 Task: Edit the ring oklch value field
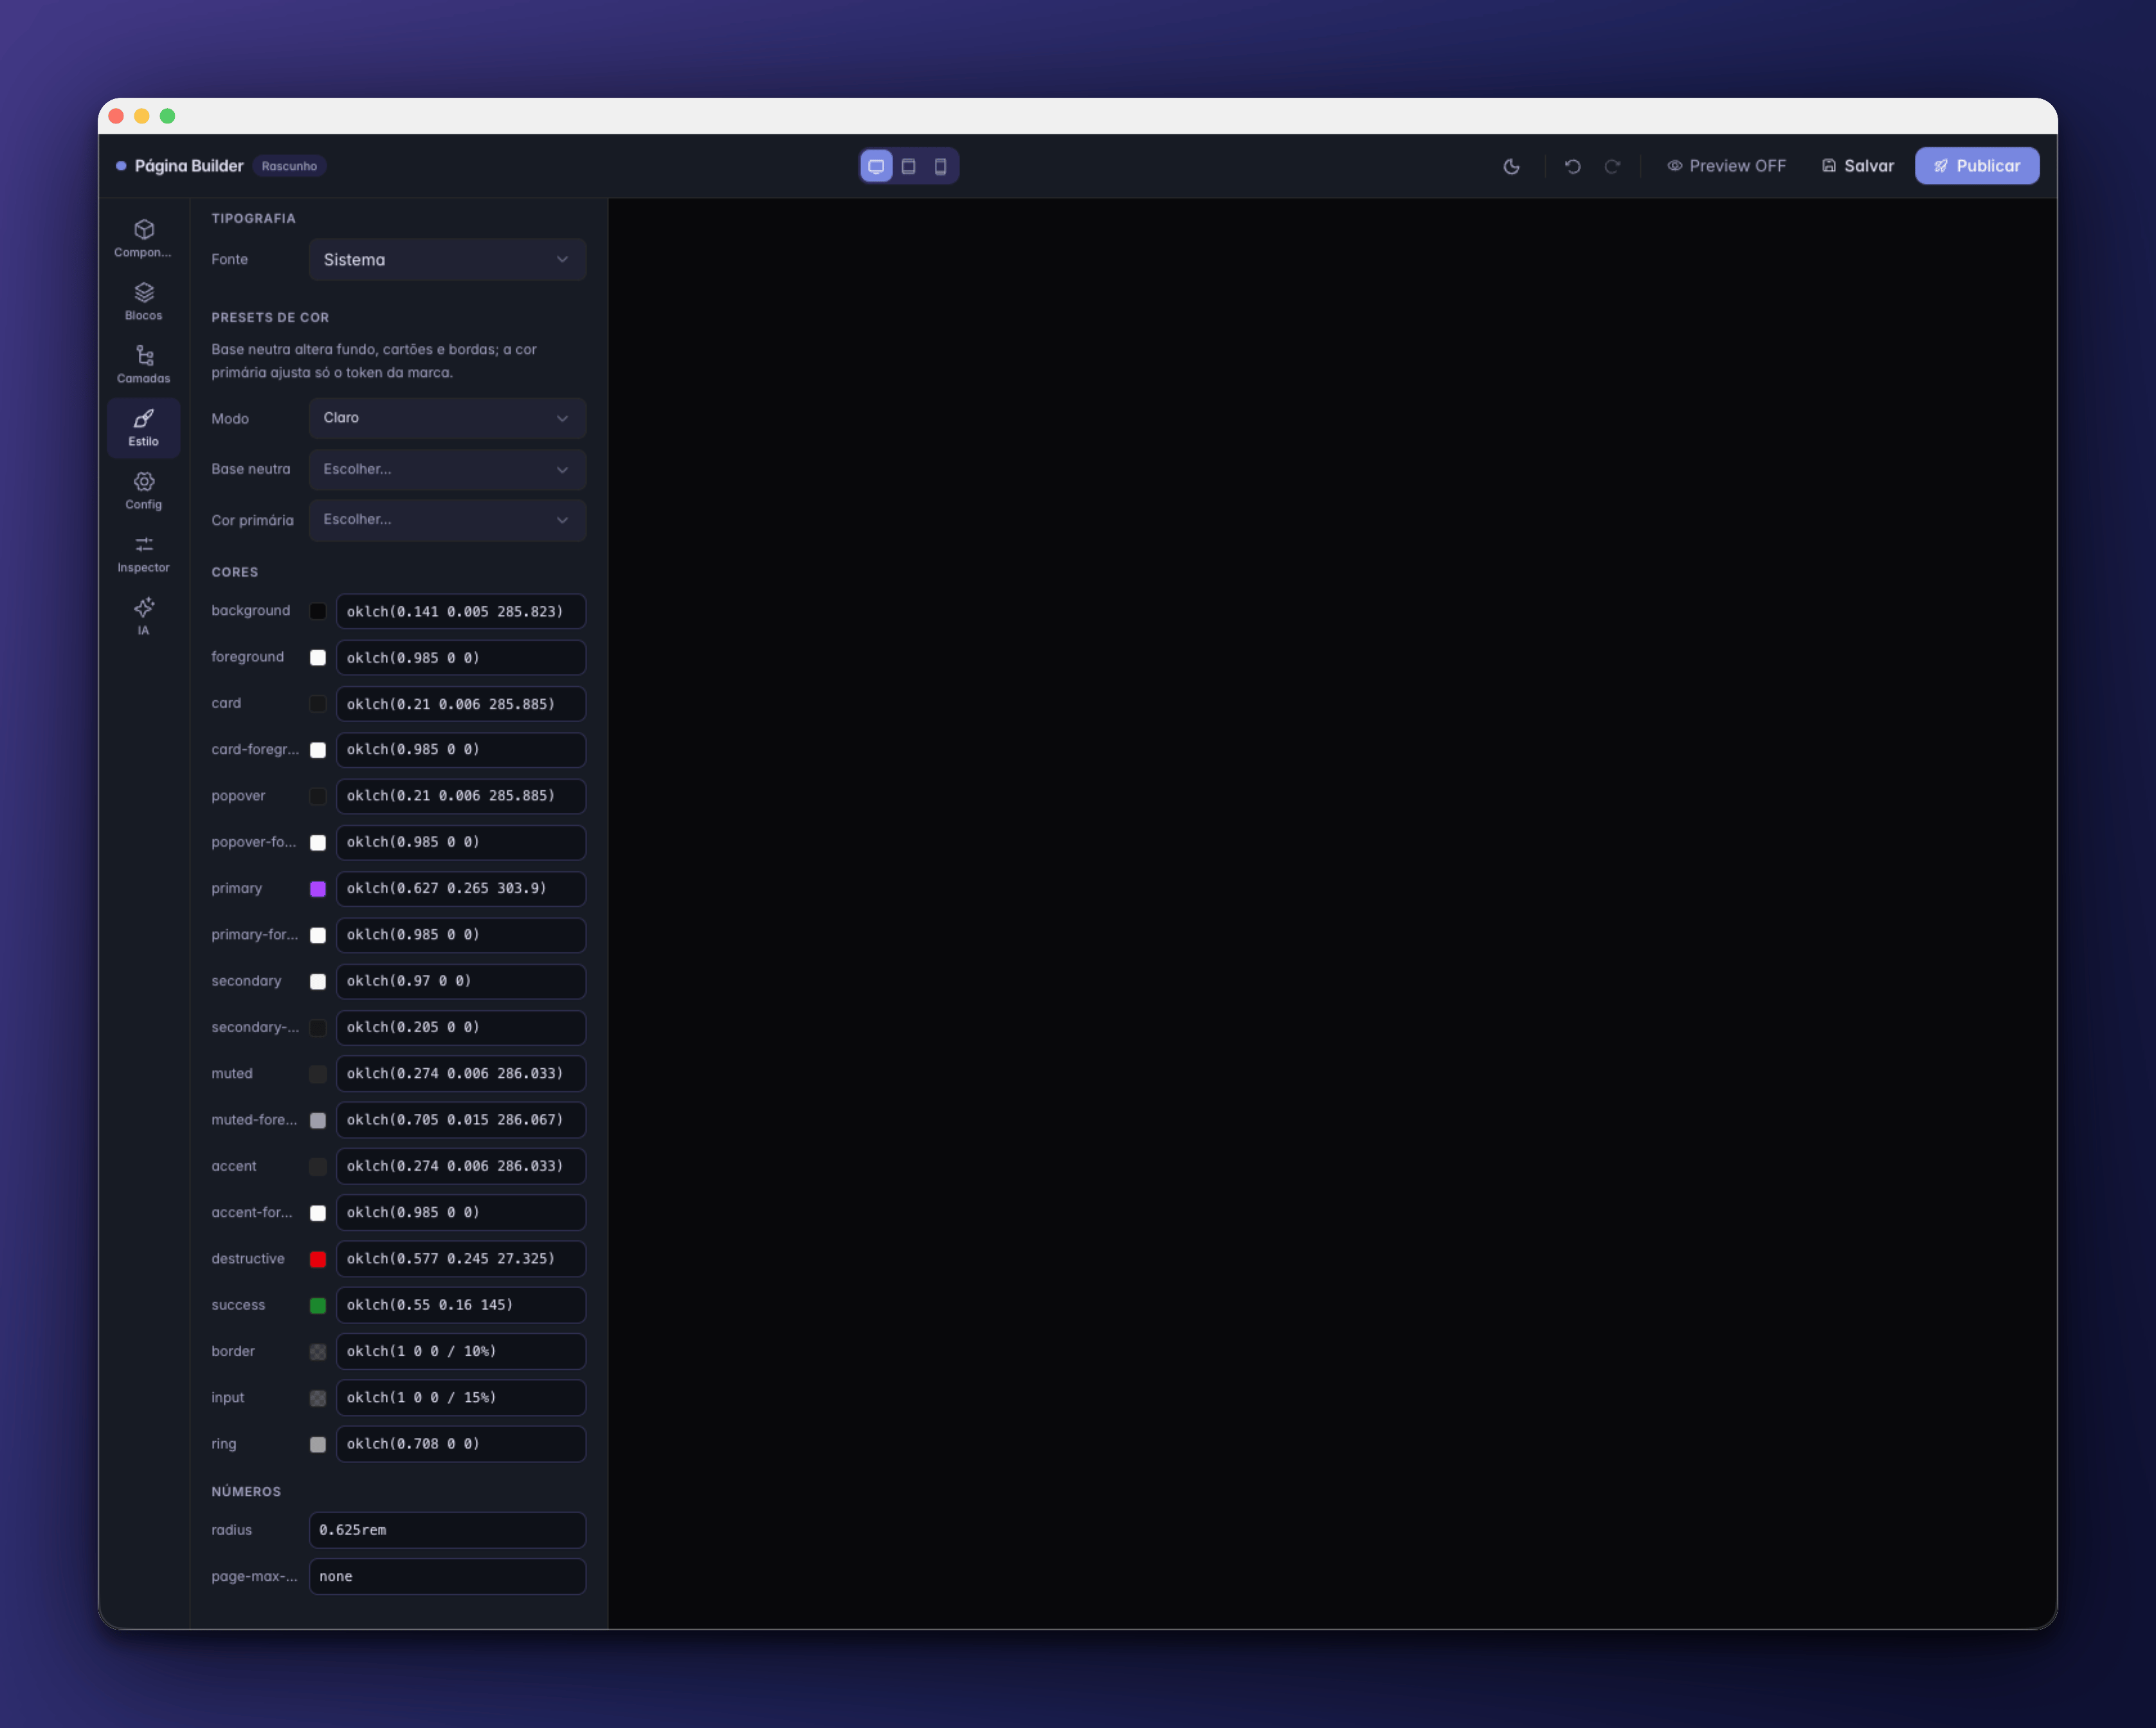coord(461,1444)
